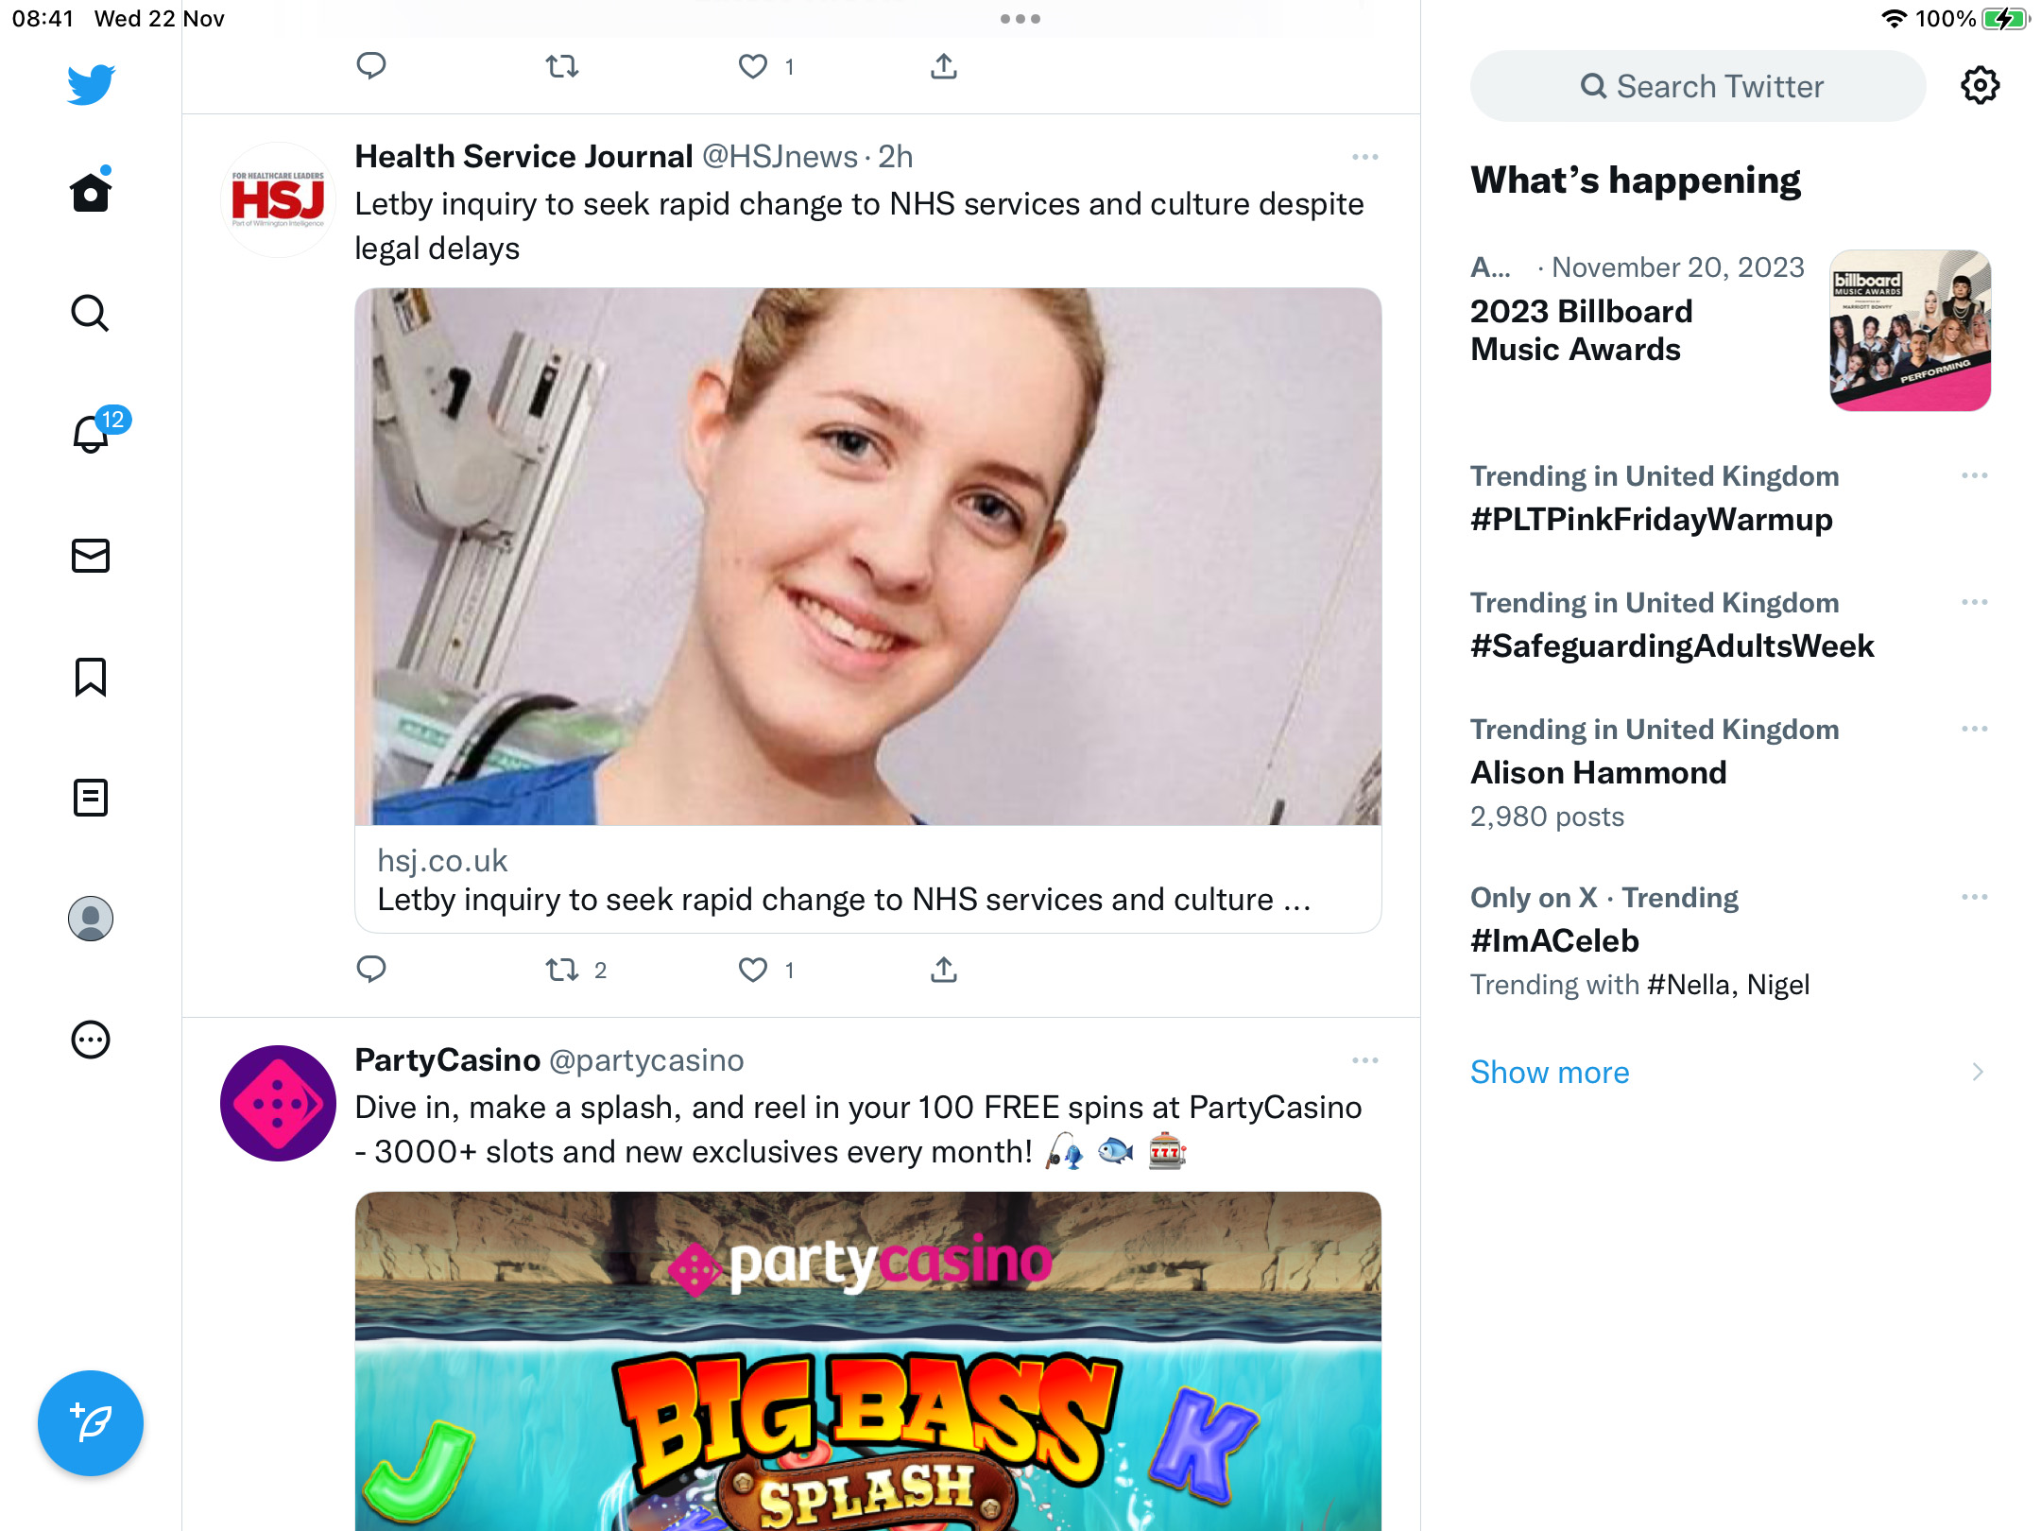
Task: Expand options for Alison Hammond trend
Action: (x=1975, y=729)
